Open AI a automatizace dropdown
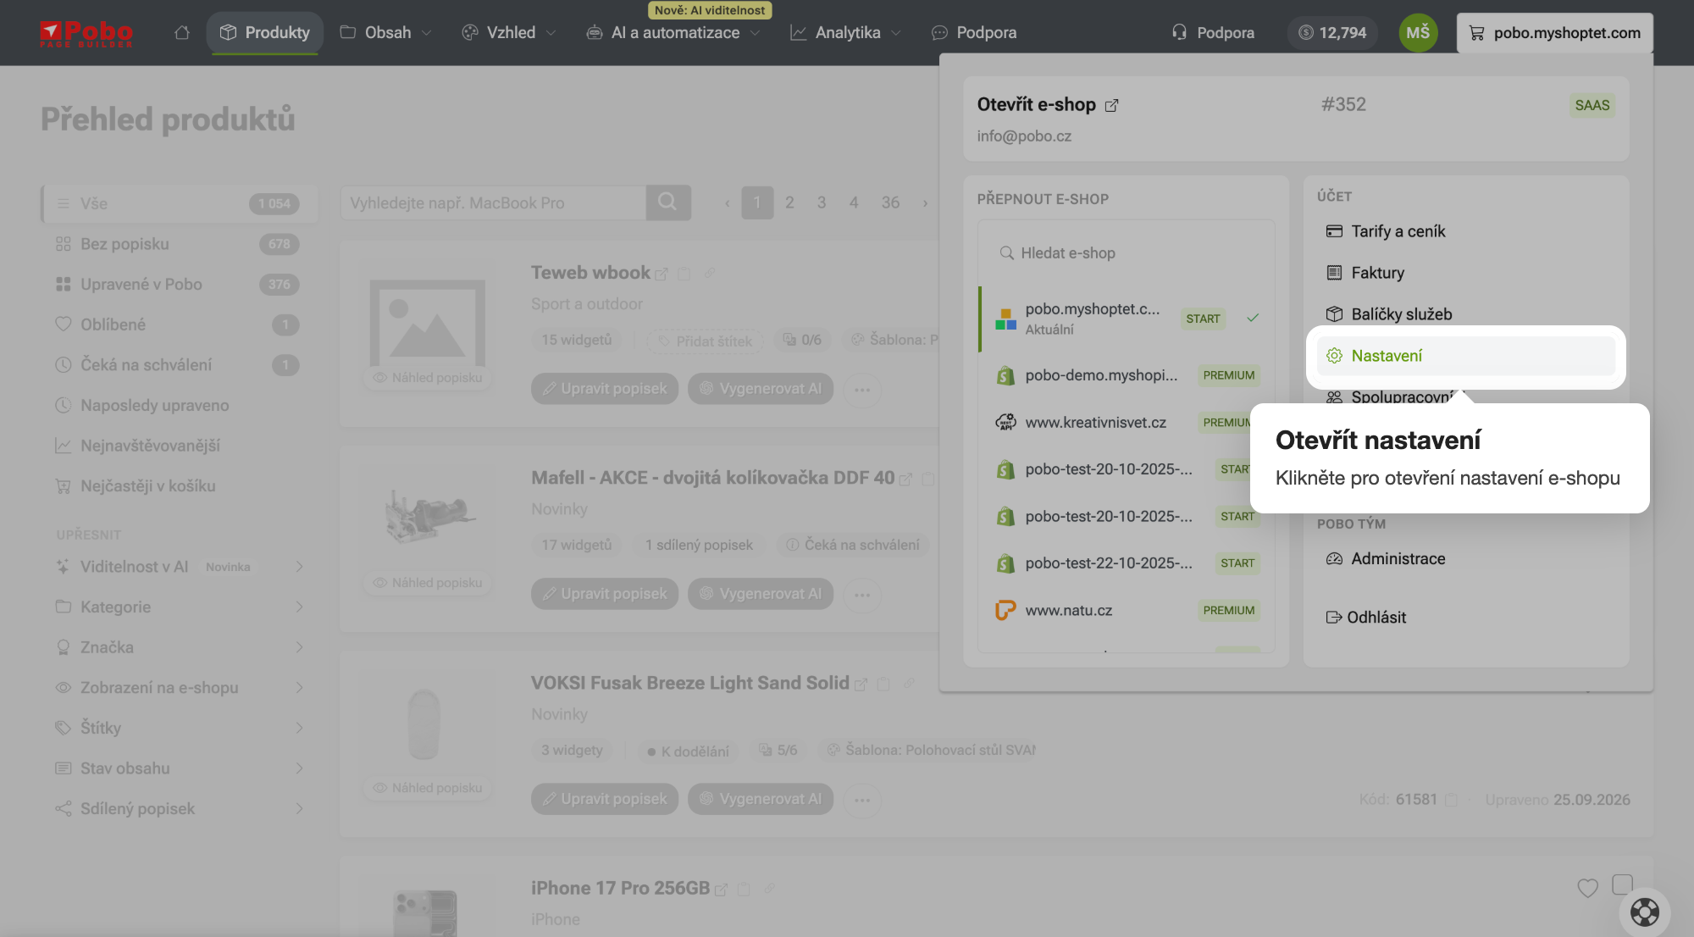 pos(673,32)
